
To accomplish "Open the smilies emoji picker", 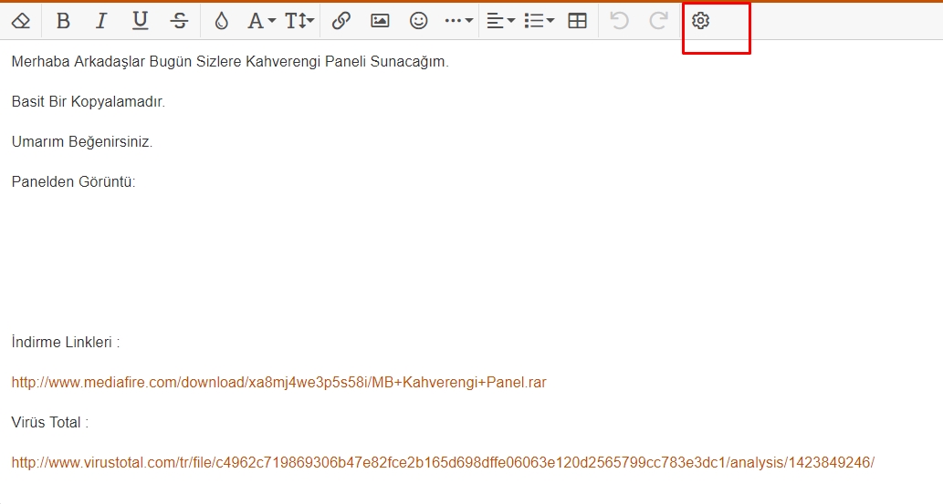I will coord(418,21).
